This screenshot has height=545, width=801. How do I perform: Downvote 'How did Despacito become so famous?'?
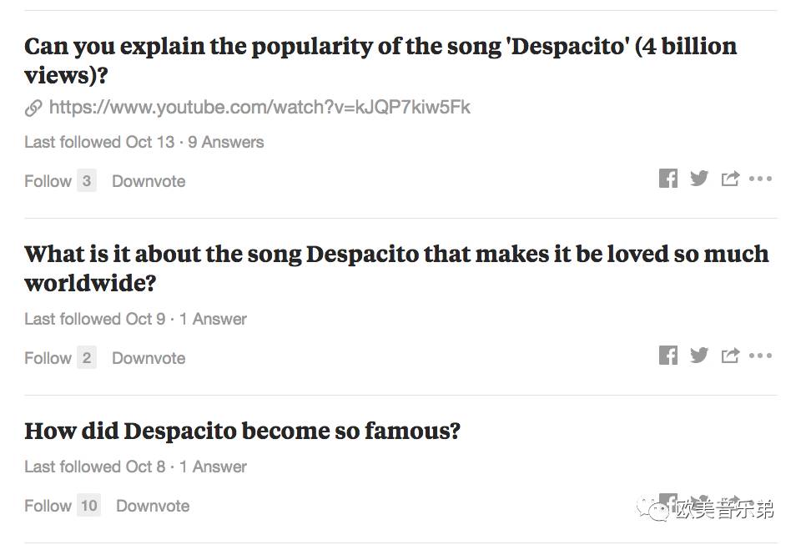click(153, 506)
